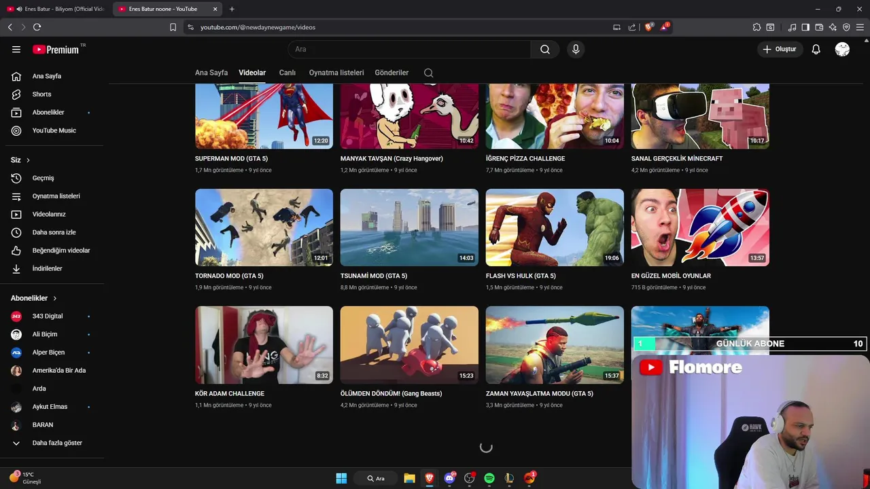Search within channel magnifier icon

428,73
